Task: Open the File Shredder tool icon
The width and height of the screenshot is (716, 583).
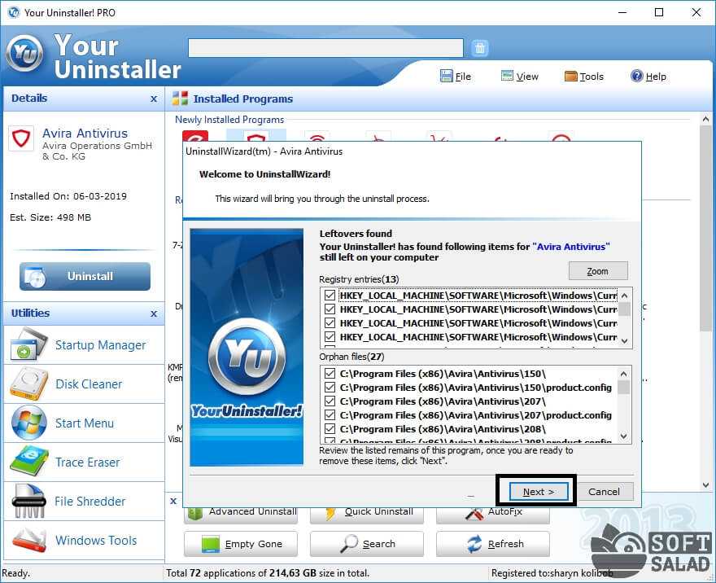Action: pos(29,502)
